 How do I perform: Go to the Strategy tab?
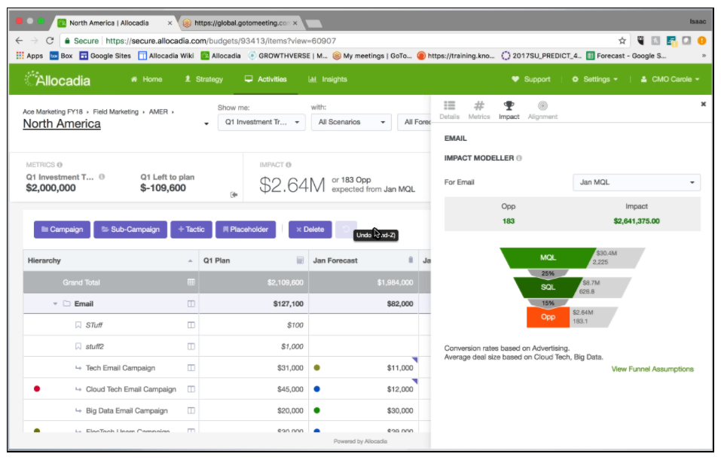coord(203,80)
